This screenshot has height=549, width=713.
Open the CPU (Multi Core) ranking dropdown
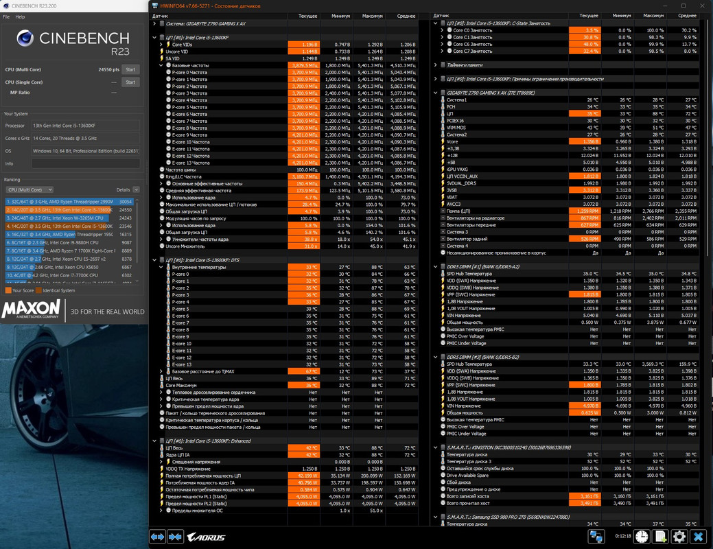(30, 189)
